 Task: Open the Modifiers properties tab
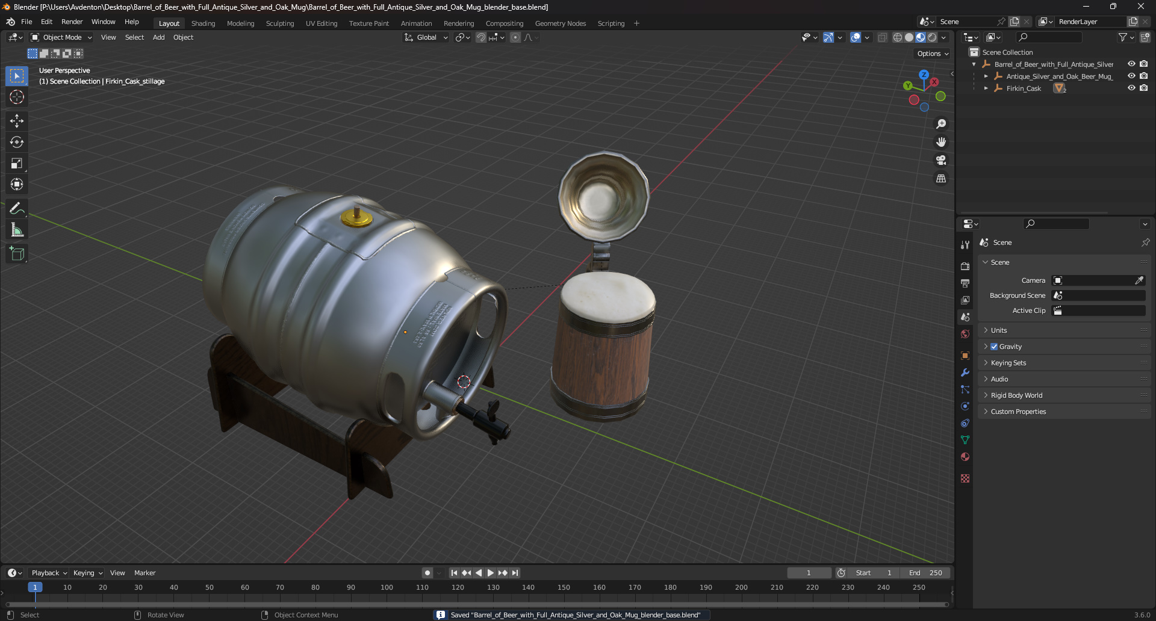click(x=965, y=372)
